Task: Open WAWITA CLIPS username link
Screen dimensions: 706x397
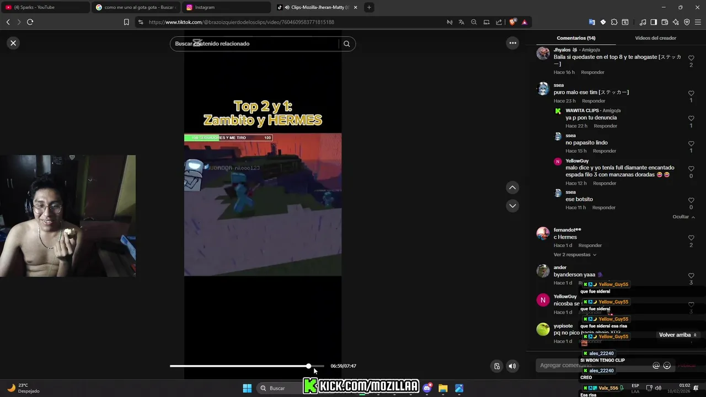Action: [x=582, y=110]
